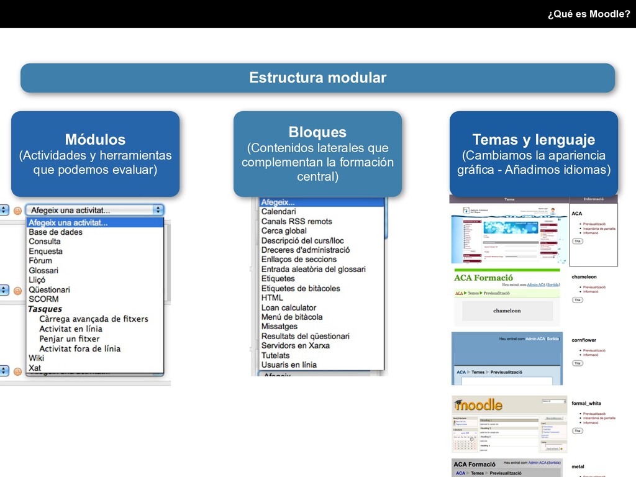
Task: Choose 'Cerca global' block
Action: point(284,231)
